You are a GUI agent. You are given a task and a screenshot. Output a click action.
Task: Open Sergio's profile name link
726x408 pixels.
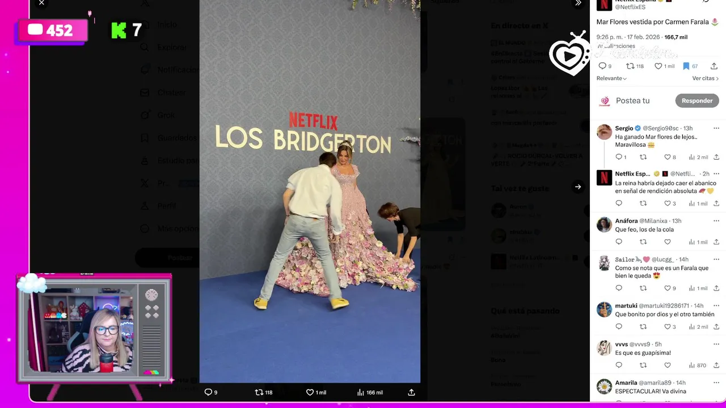point(624,129)
